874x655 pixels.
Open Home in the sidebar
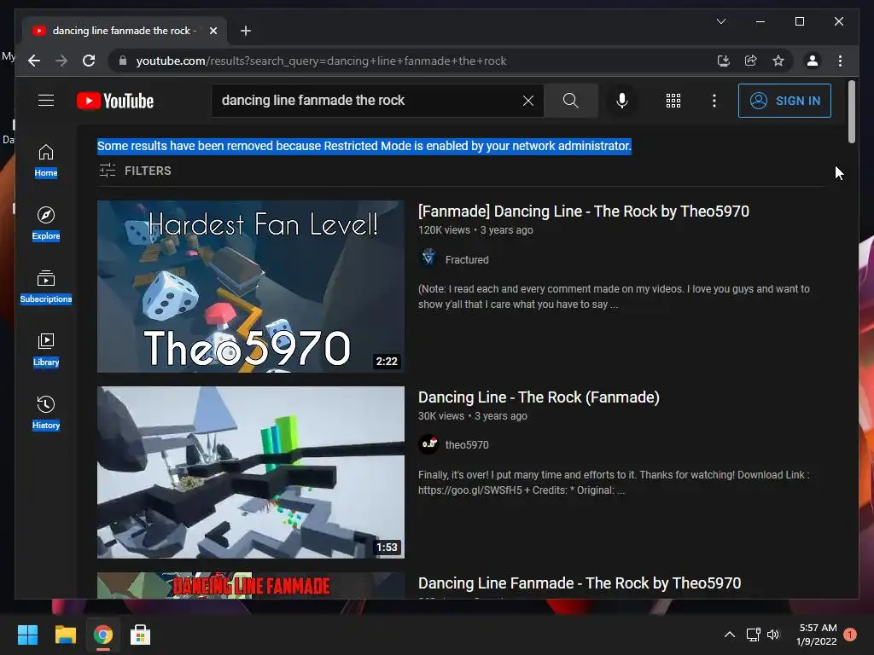46,161
